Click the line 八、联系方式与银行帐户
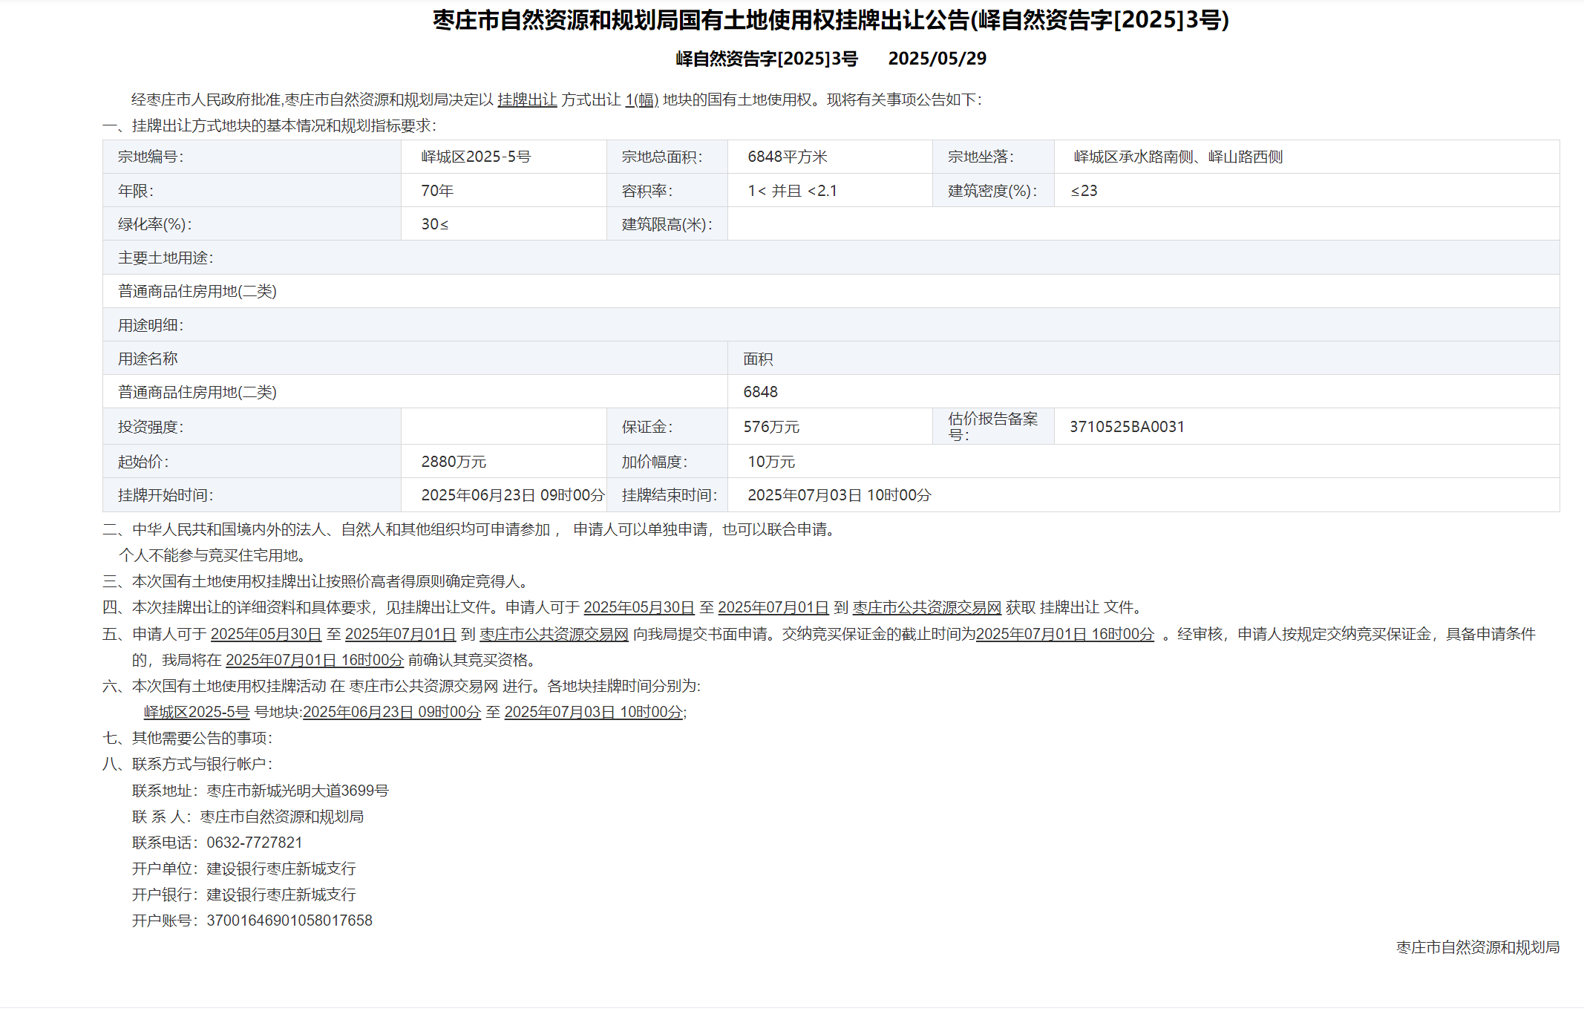The image size is (1584, 1017). click(188, 764)
